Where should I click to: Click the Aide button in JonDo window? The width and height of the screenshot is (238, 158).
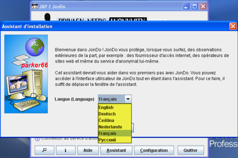[88, 150]
